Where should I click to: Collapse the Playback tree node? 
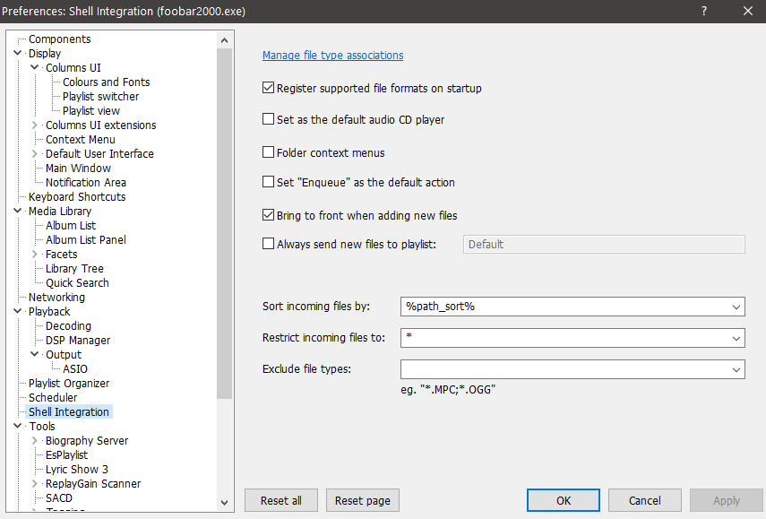[18, 312]
